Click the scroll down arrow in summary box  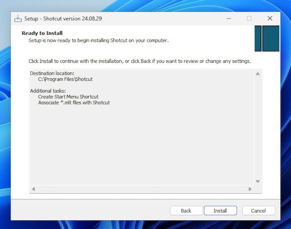coord(258,181)
